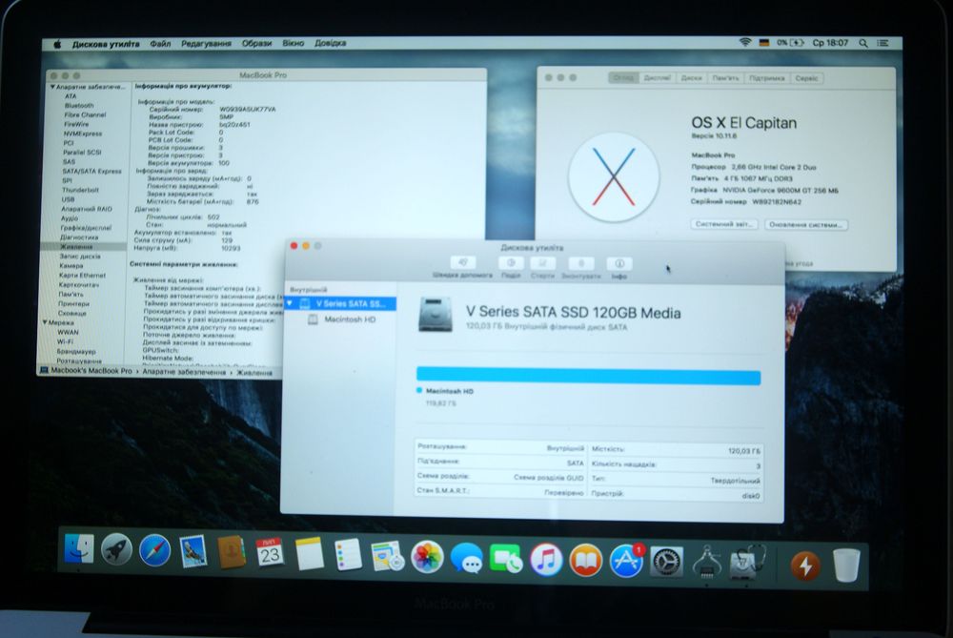Open Disk Utility stethoscope icon in dock

pyautogui.click(x=747, y=564)
